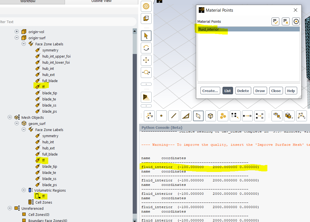Click the Fluent logo in Material Points title
The height and width of the screenshot is (222, 310).
(201, 10)
